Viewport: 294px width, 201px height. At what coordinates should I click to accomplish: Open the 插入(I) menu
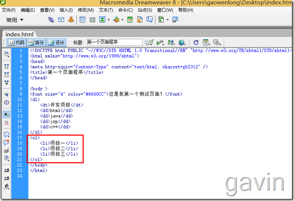click(x=66, y=10)
